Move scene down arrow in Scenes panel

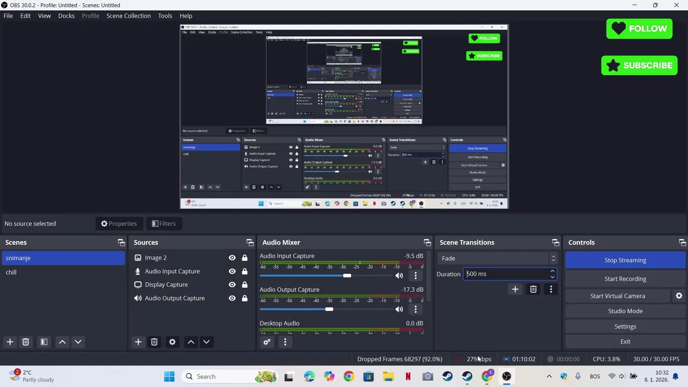(x=78, y=342)
